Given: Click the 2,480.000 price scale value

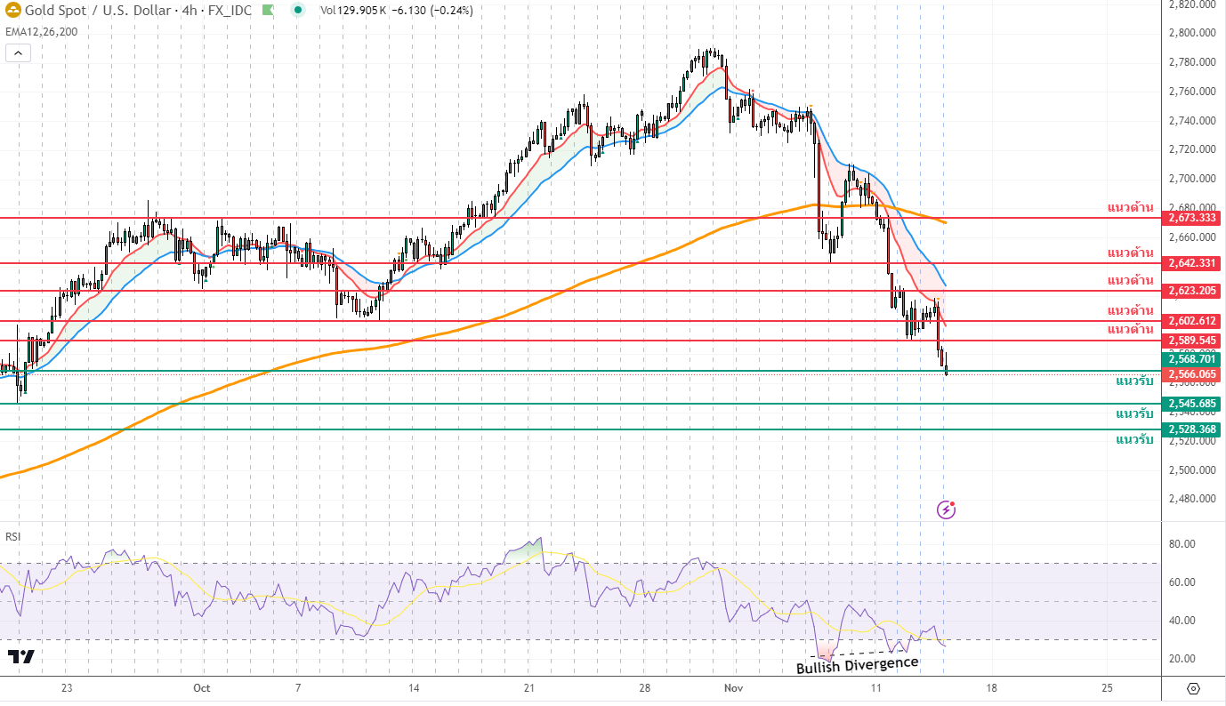Looking at the screenshot, I should pos(1193,499).
